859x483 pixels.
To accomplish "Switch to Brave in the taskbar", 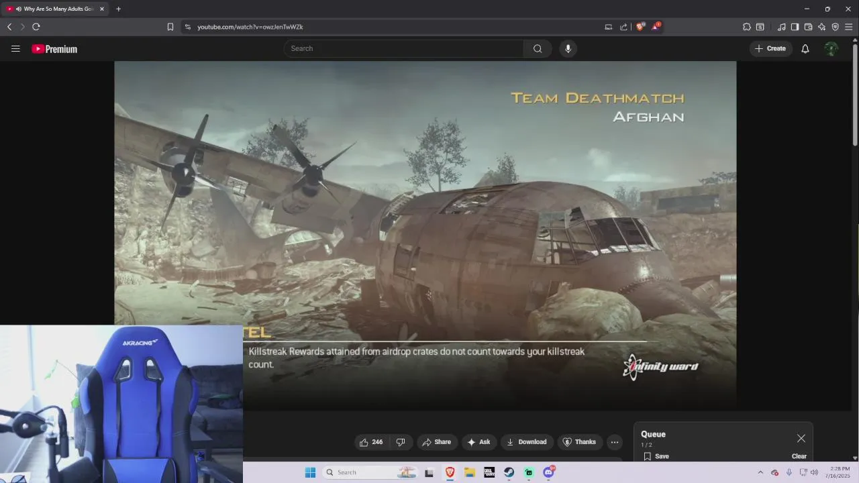I will coord(450,472).
